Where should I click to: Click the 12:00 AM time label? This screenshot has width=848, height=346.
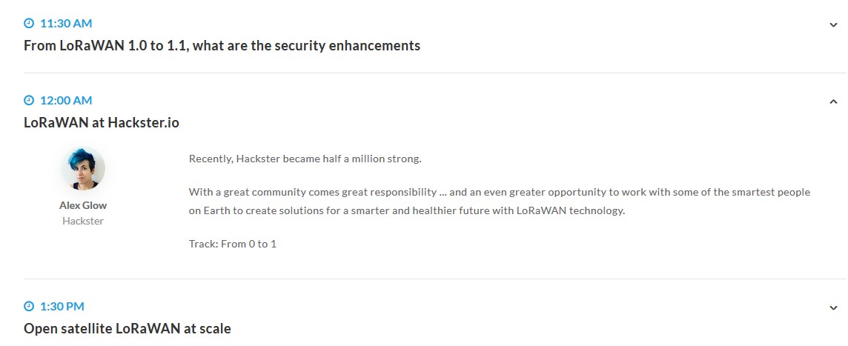[66, 100]
